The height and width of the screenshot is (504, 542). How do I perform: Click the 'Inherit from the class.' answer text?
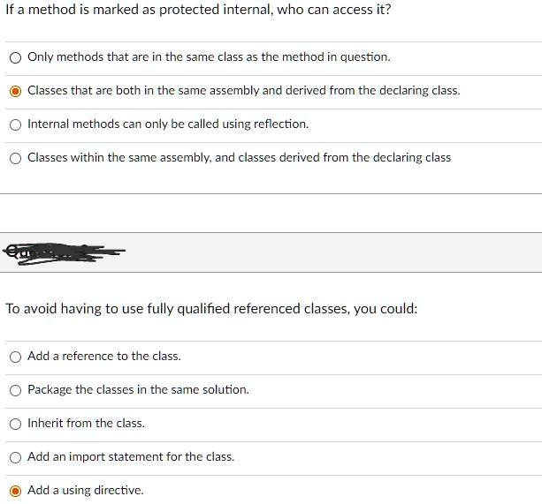pyautogui.click(x=86, y=423)
